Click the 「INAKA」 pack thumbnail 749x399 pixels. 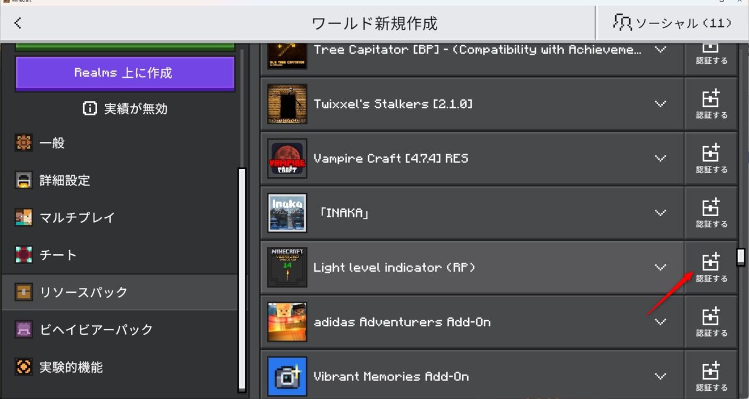pos(287,213)
